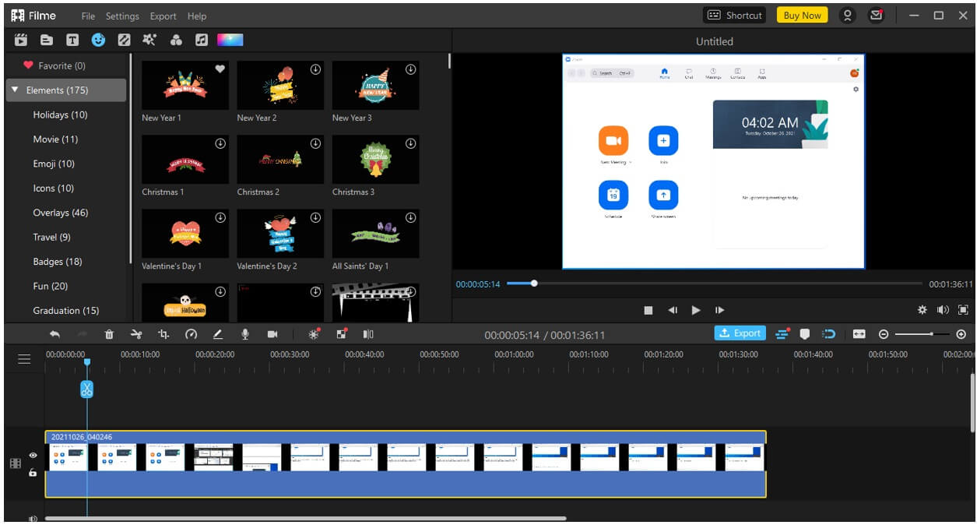Open the Export menu
977x532 pixels.
163,16
